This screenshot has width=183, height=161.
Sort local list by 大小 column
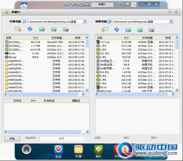(35, 38)
